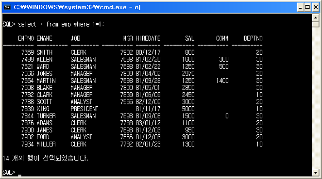Image resolution: width=322 pixels, height=179 pixels.
Task: Click employee number 7369
Action: click(28, 52)
